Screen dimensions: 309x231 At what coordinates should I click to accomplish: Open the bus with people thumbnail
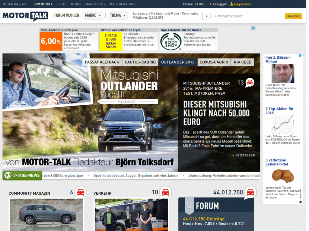click(x=131, y=215)
